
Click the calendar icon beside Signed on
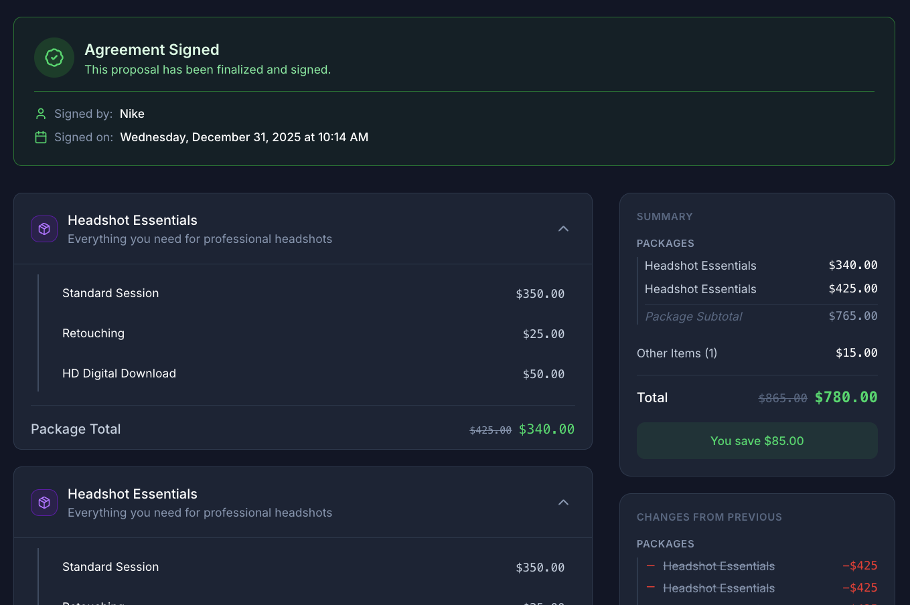pyautogui.click(x=41, y=137)
